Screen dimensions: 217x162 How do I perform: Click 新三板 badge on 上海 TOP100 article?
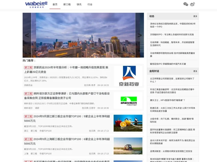28,139
